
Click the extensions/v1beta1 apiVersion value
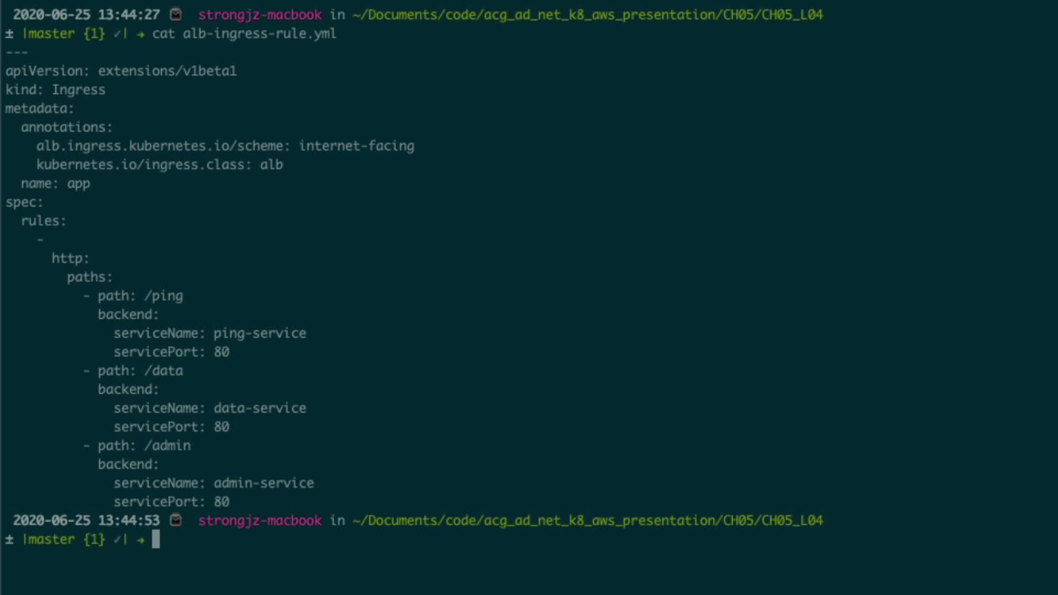pyautogui.click(x=167, y=71)
